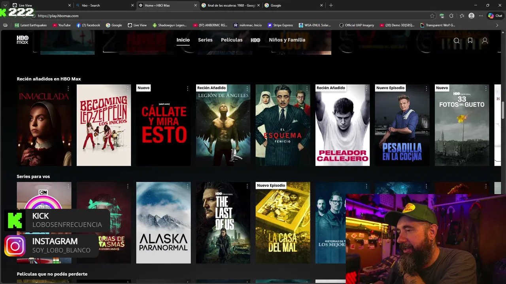This screenshot has height=284, width=506.
Task: Open Live View bookmark in bookmarks bar
Action: [137, 25]
